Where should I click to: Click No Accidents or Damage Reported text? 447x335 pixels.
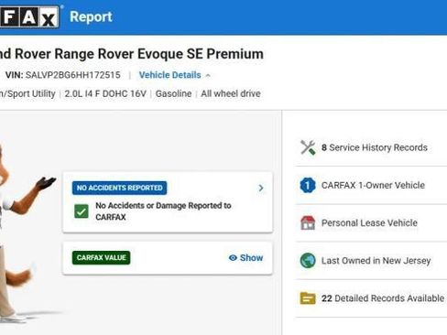(163, 211)
